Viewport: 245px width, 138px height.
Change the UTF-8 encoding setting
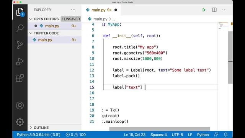click(177, 135)
